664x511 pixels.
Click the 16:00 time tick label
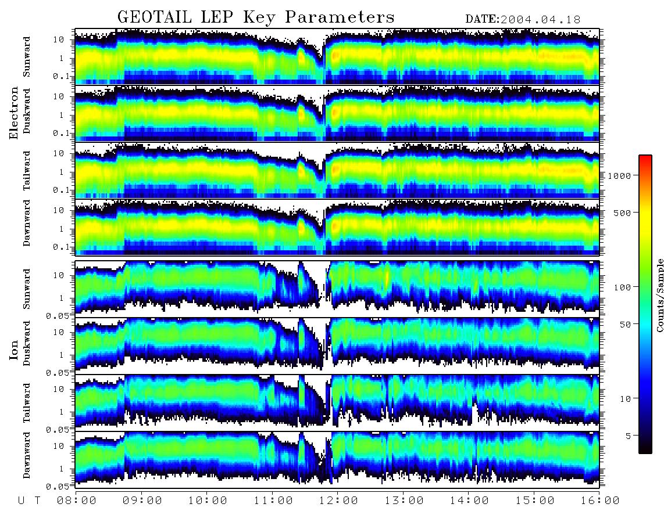coord(600,501)
